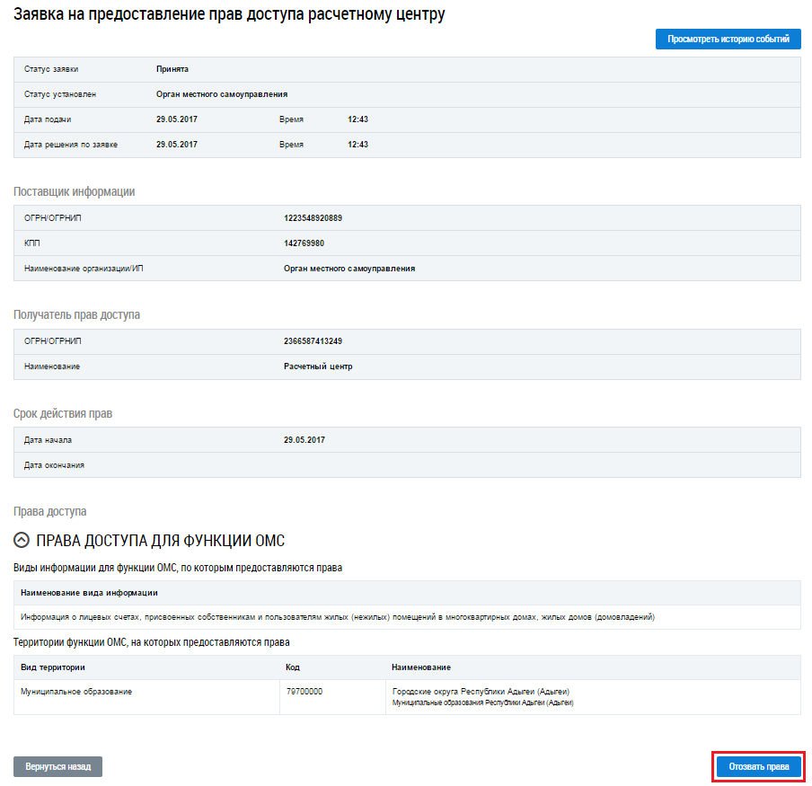The width and height of the screenshot is (812, 786).
Task: Click the Информация о лицевых счетах row
Action: (x=337, y=617)
